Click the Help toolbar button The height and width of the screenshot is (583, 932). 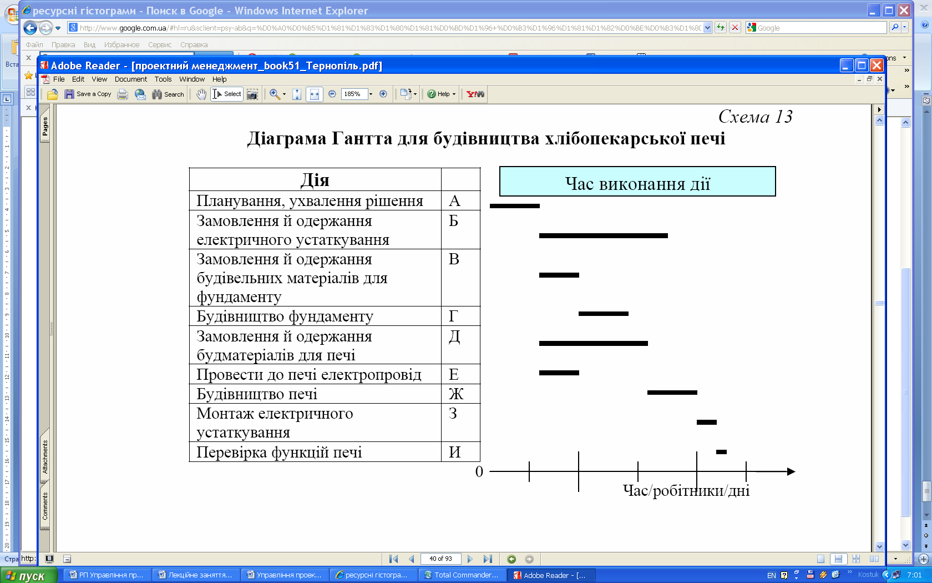[x=439, y=94]
